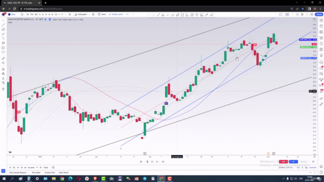This screenshot has height=182, width=324.
Task: Undo last chart action
Action: coord(128,15)
